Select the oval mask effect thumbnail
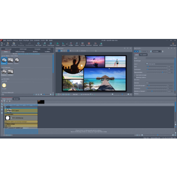177x177 pixels. pyautogui.click(x=4, y=60)
